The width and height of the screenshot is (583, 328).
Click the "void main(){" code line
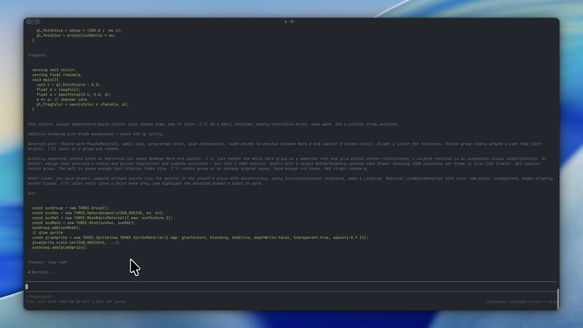45,80
